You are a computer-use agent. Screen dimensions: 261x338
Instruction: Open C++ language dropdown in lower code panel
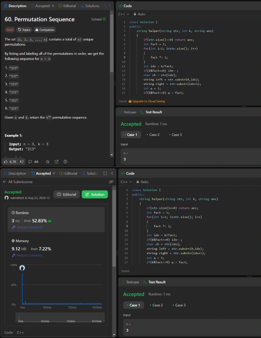click(126, 182)
